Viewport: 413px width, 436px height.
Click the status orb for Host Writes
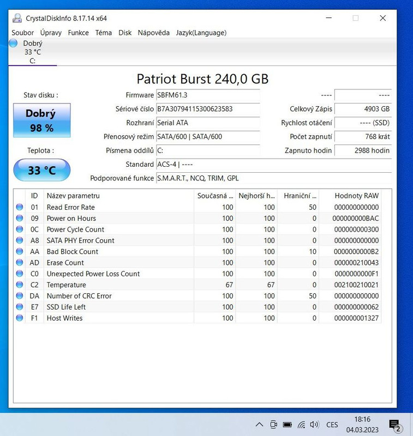tap(20, 318)
